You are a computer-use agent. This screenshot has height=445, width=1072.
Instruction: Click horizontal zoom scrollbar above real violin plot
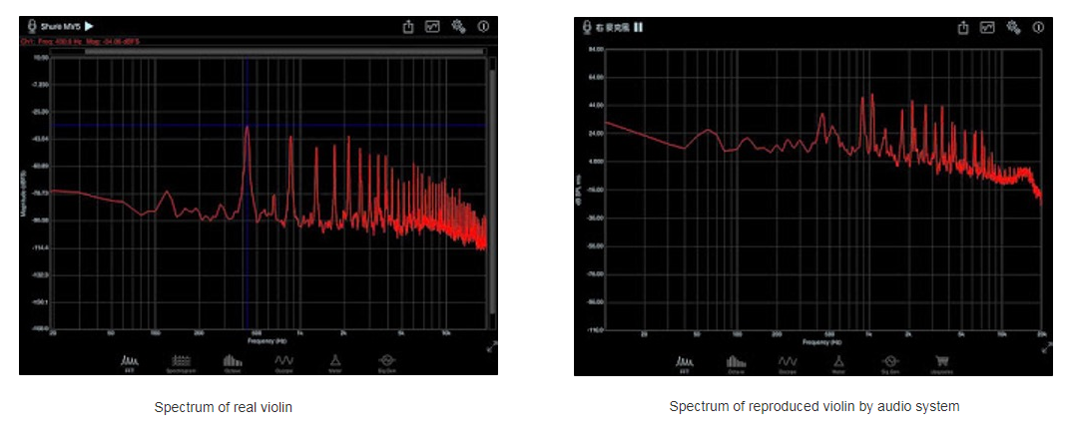(268, 51)
